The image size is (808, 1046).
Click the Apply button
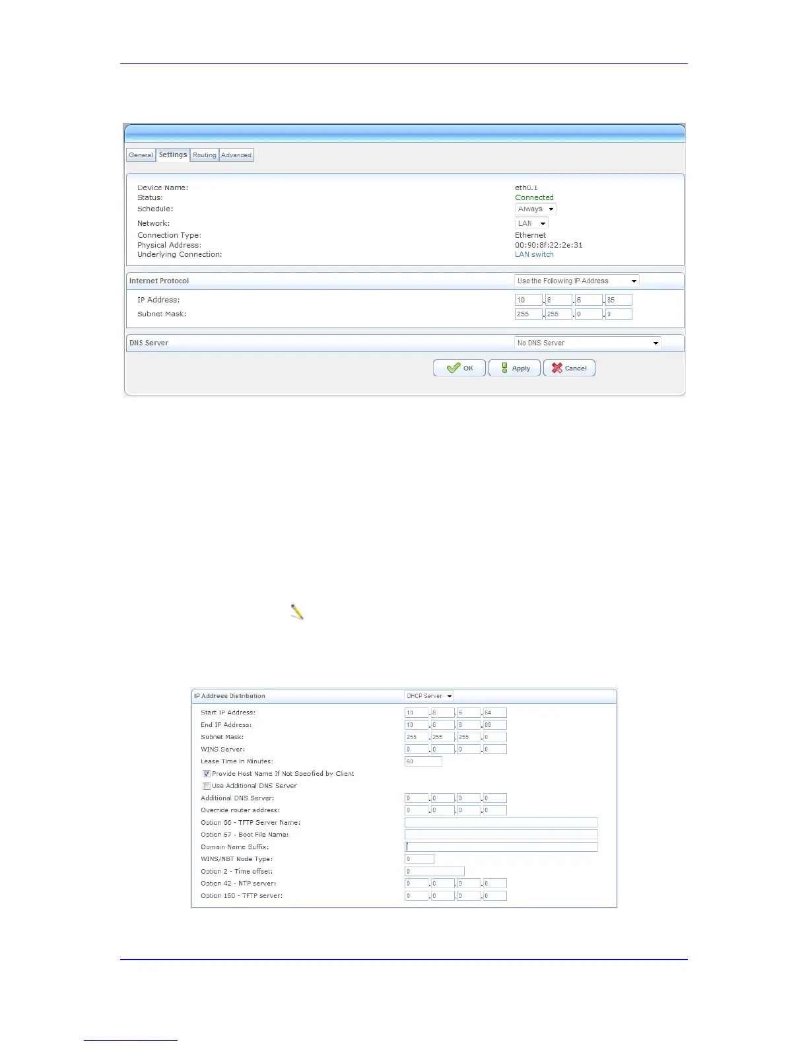pyautogui.click(x=514, y=368)
